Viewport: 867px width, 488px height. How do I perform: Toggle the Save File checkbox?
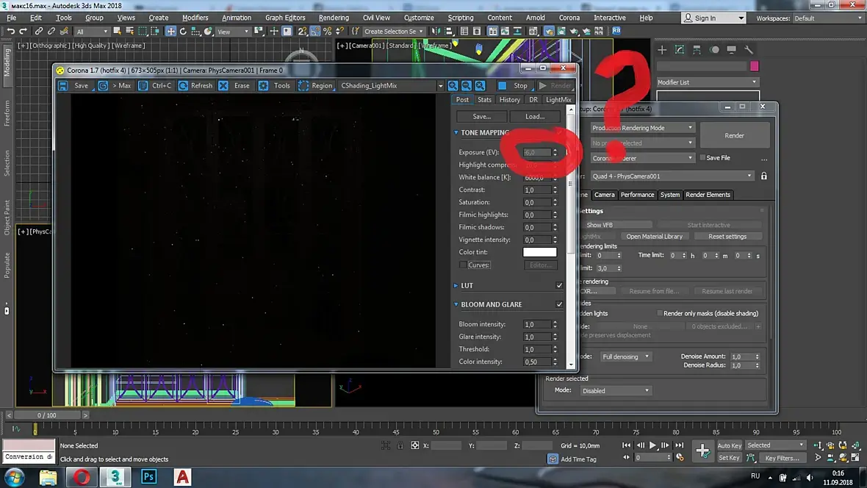point(703,158)
